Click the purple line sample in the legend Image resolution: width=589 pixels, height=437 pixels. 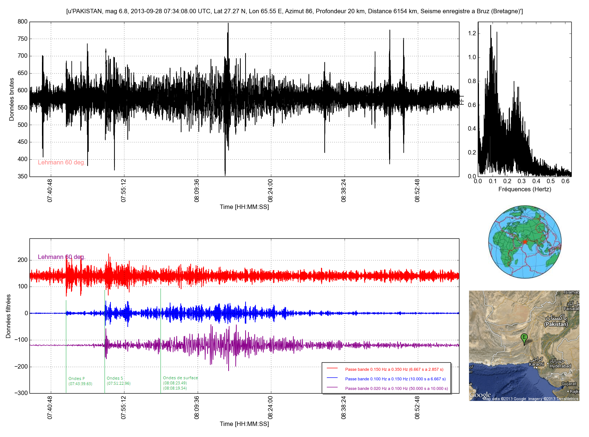pyautogui.click(x=332, y=388)
